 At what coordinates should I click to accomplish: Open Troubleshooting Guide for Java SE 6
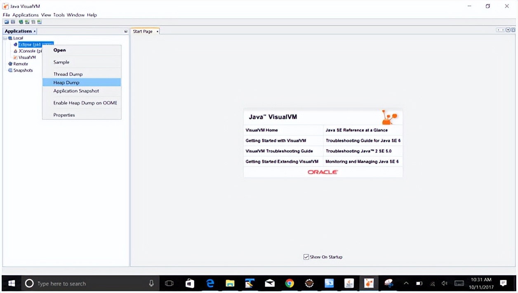[x=363, y=141]
